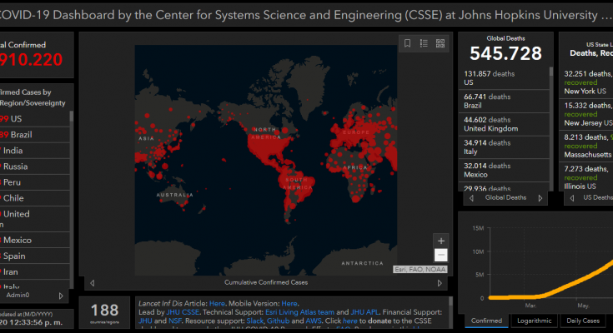Switch chart to Logarithmic tab
The image size is (613, 333).
(x=534, y=321)
